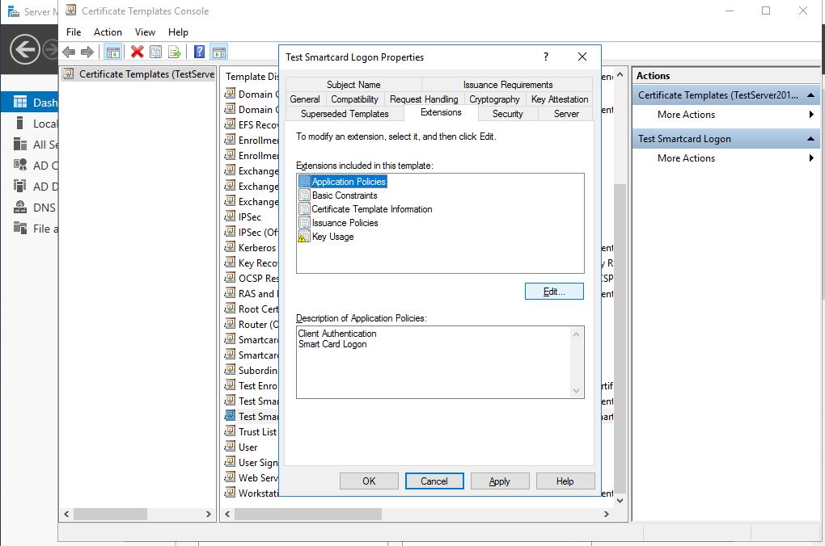Open the blue Help toolbar icon

point(199,52)
